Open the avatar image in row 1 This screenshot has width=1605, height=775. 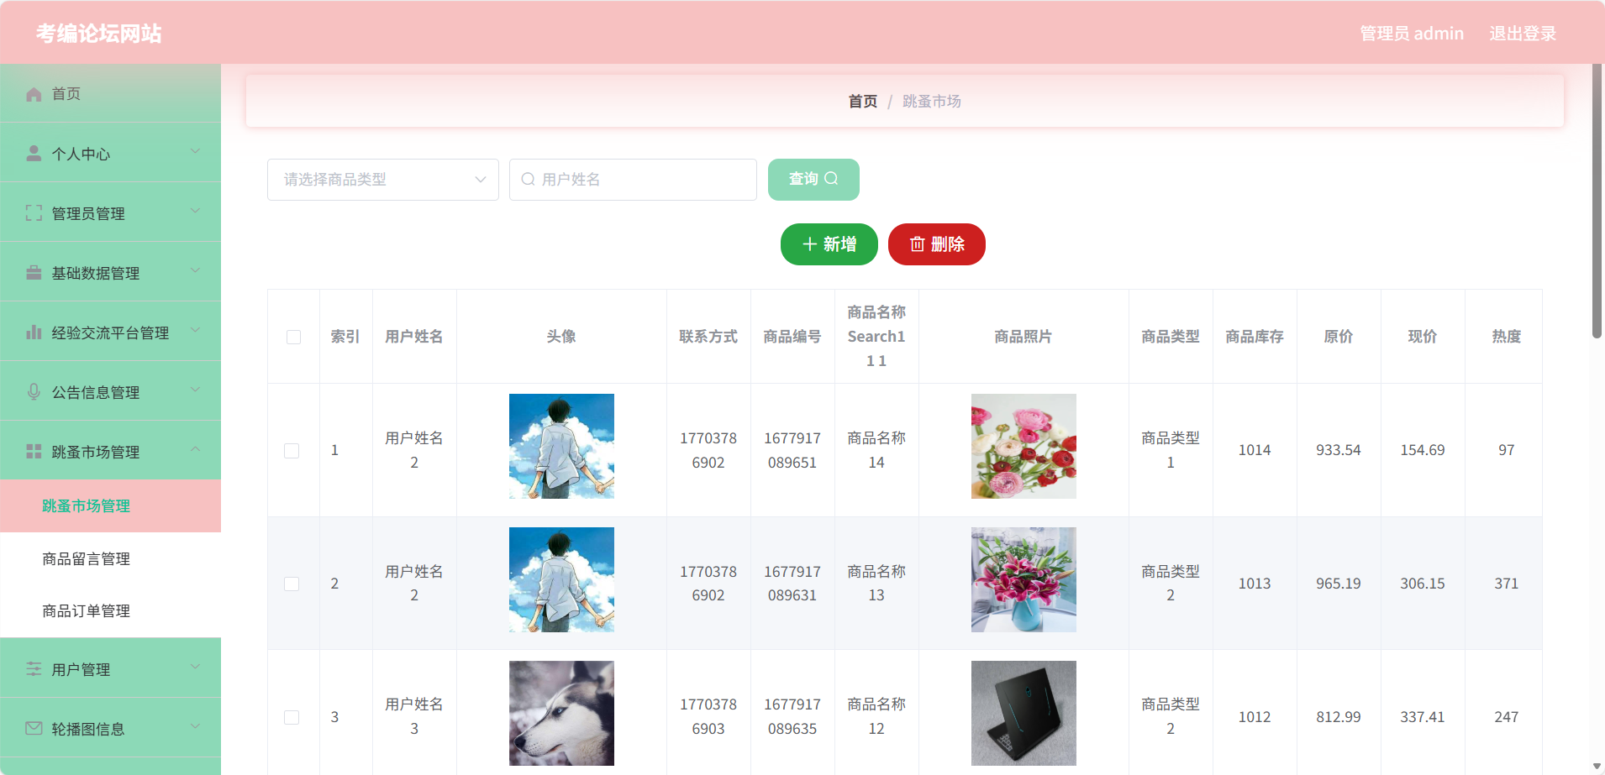coord(561,447)
